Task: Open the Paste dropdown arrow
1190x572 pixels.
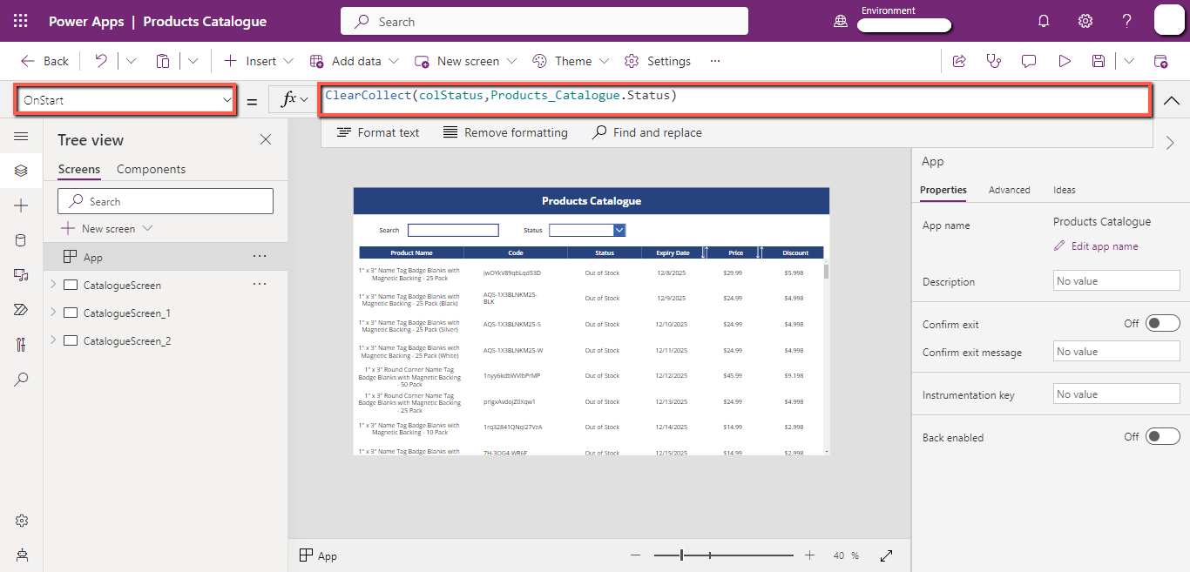Action: [x=193, y=61]
